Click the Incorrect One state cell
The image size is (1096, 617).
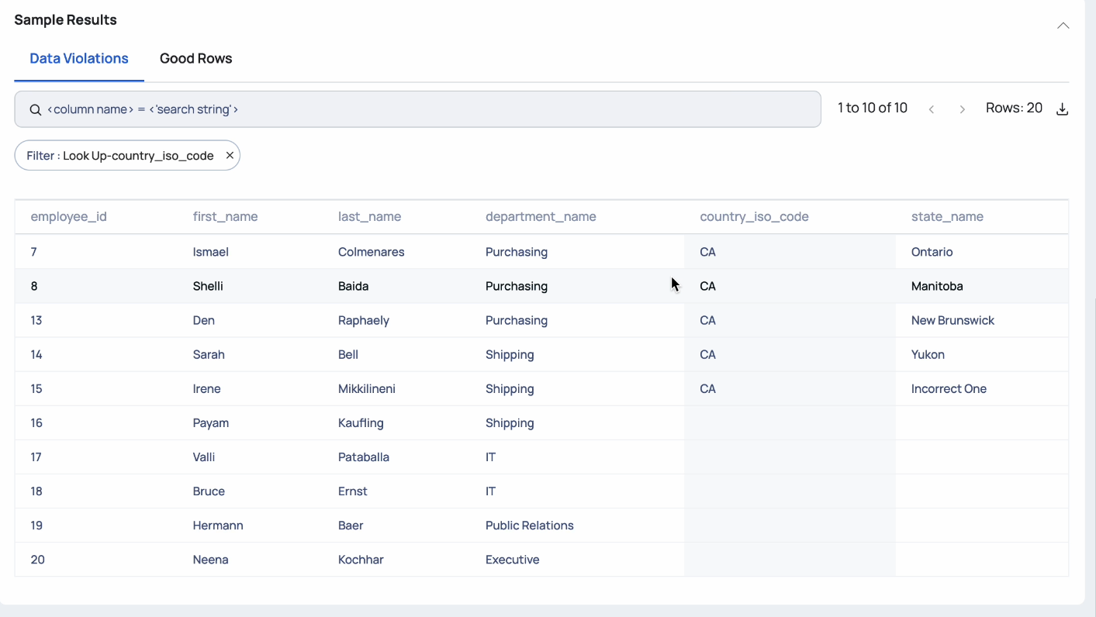949,388
